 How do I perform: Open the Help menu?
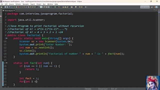tap(56, 4)
